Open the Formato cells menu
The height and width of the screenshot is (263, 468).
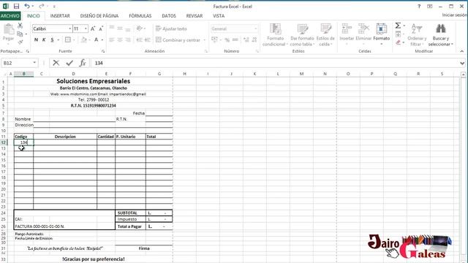click(382, 34)
